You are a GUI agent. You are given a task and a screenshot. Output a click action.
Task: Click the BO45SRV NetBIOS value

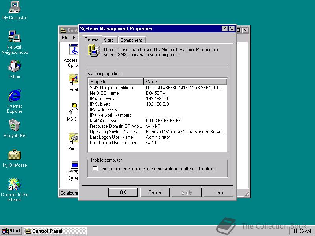click(x=156, y=93)
